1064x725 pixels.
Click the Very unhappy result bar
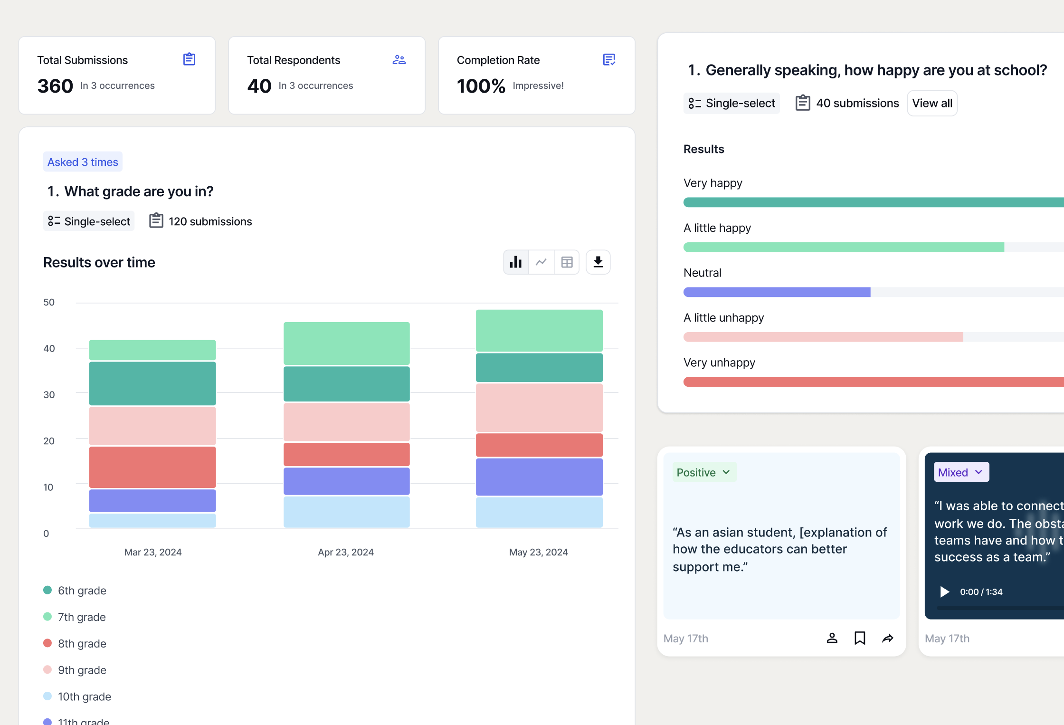point(874,382)
